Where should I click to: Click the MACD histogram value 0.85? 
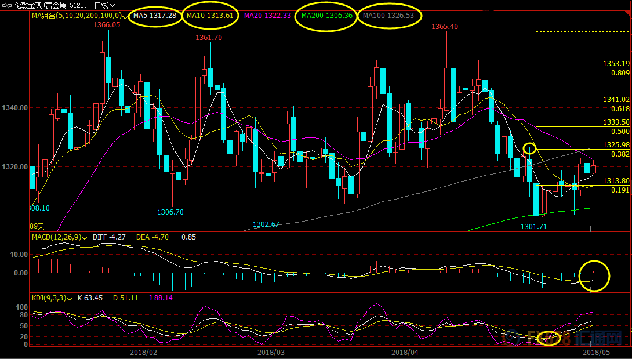(x=188, y=237)
